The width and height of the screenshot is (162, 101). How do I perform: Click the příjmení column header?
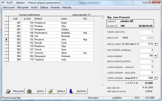(x=48, y=19)
